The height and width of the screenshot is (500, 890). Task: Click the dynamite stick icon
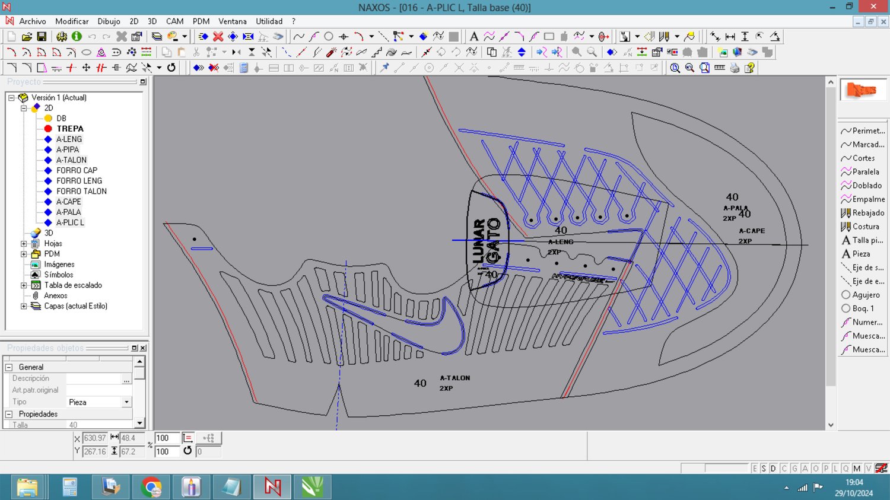tap(332, 52)
